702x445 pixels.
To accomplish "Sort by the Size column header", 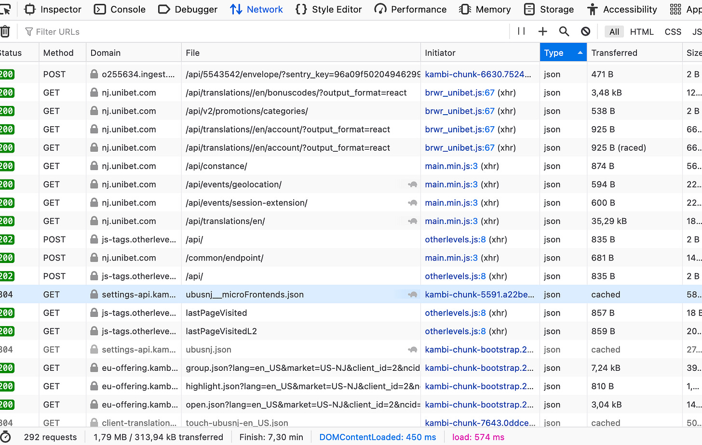I will point(692,52).
